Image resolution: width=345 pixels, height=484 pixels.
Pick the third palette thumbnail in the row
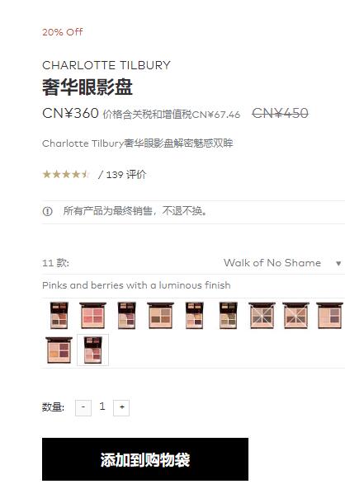[x=126, y=316]
